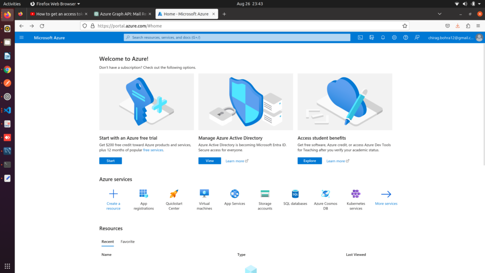This screenshot has width=485, height=273.
Task: Follow the free services link
Action: [153, 150]
